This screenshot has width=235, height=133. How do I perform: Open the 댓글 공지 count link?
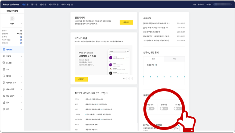click(21, 43)
